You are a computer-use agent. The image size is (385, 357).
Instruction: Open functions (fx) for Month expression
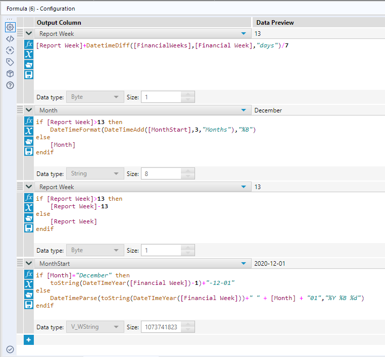[29, 121]
